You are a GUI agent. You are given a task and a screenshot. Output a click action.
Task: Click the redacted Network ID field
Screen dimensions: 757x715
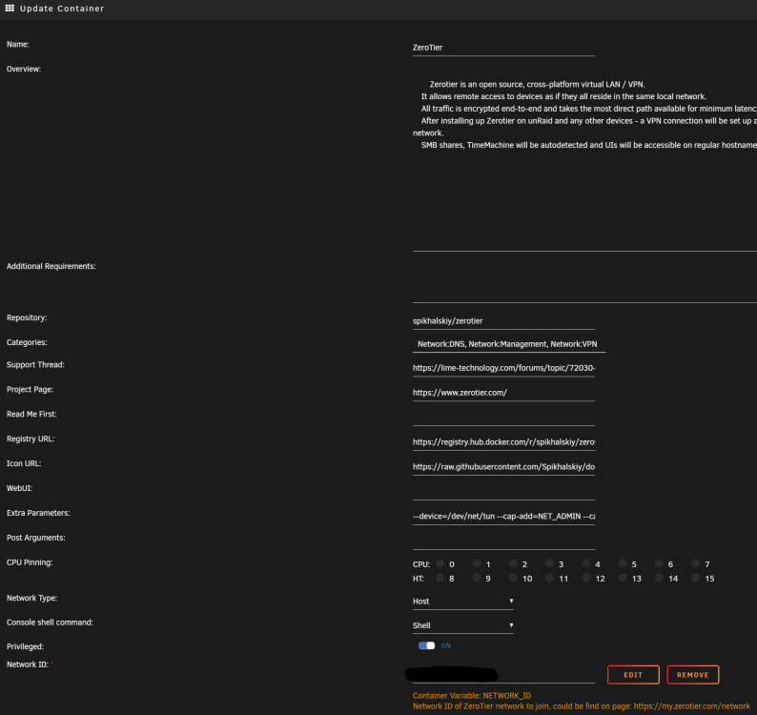[503, 674]
